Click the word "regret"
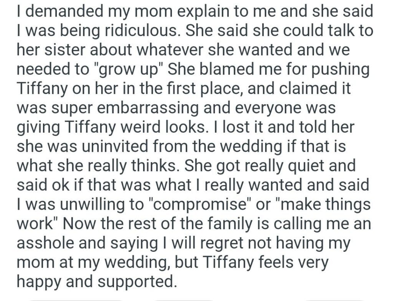Screen dimensions: 393x301 pyautogui.click(x=208, y=244)
